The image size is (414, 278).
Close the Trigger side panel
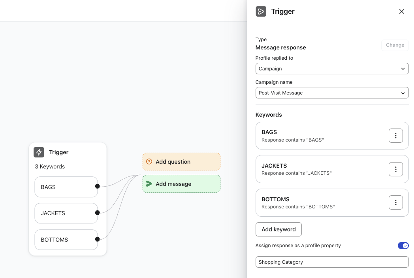coord(402,11)
